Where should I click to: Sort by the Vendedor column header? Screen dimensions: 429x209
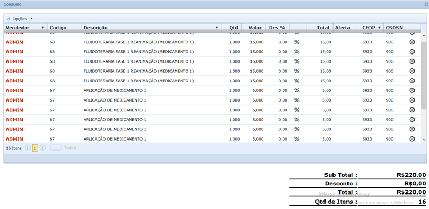point(18,28)
